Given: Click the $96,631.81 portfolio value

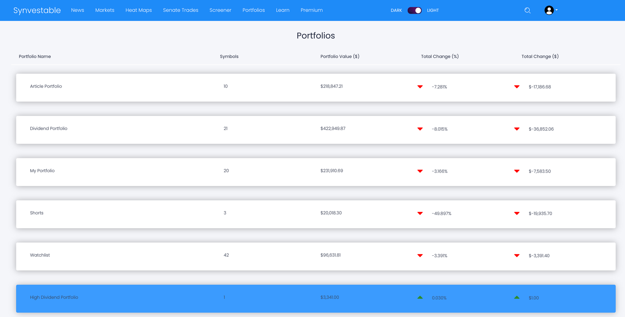Looking at the screenshot, I should [330, 255].
